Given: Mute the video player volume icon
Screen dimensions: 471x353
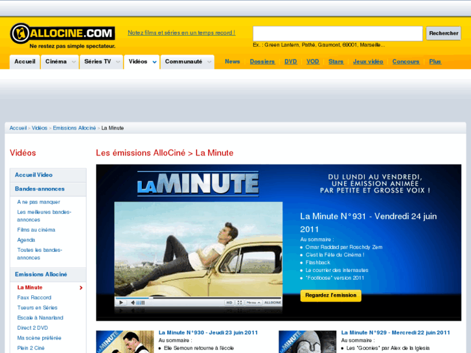Looking at the screenshot, I should [133, 302].
